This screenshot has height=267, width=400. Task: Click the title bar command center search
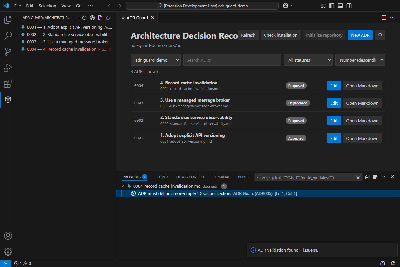[x=202, y=6]
